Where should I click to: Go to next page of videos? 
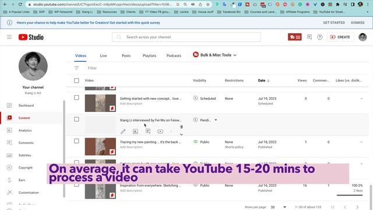tap(357, 207)
